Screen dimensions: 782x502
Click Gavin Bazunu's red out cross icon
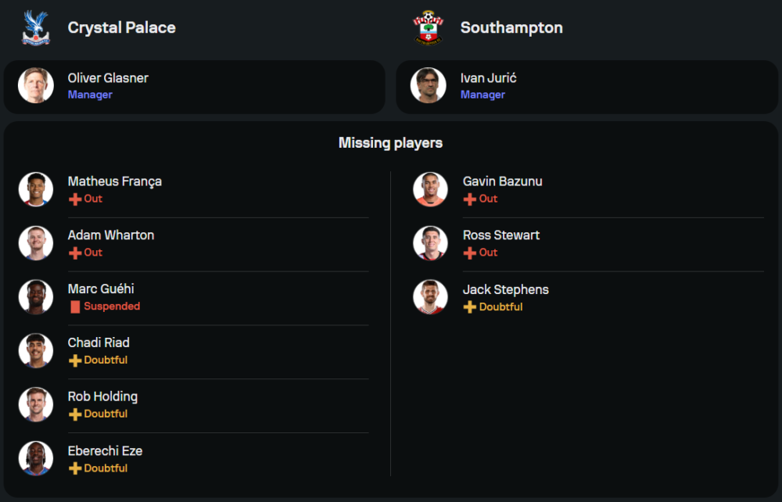[x=470, y=199]
